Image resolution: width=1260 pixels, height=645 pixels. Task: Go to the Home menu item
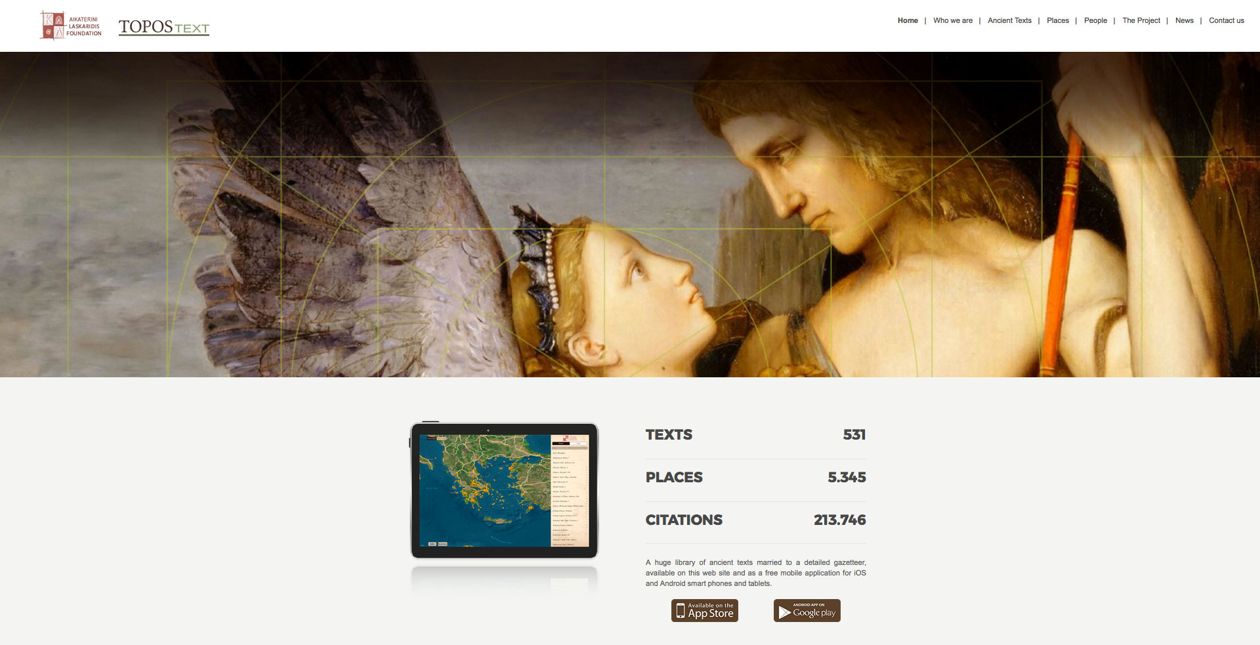point(908,21)
